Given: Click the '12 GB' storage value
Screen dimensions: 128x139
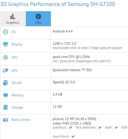Looking at the screenshot, I should pyautogui.click(x=57, y=107).
